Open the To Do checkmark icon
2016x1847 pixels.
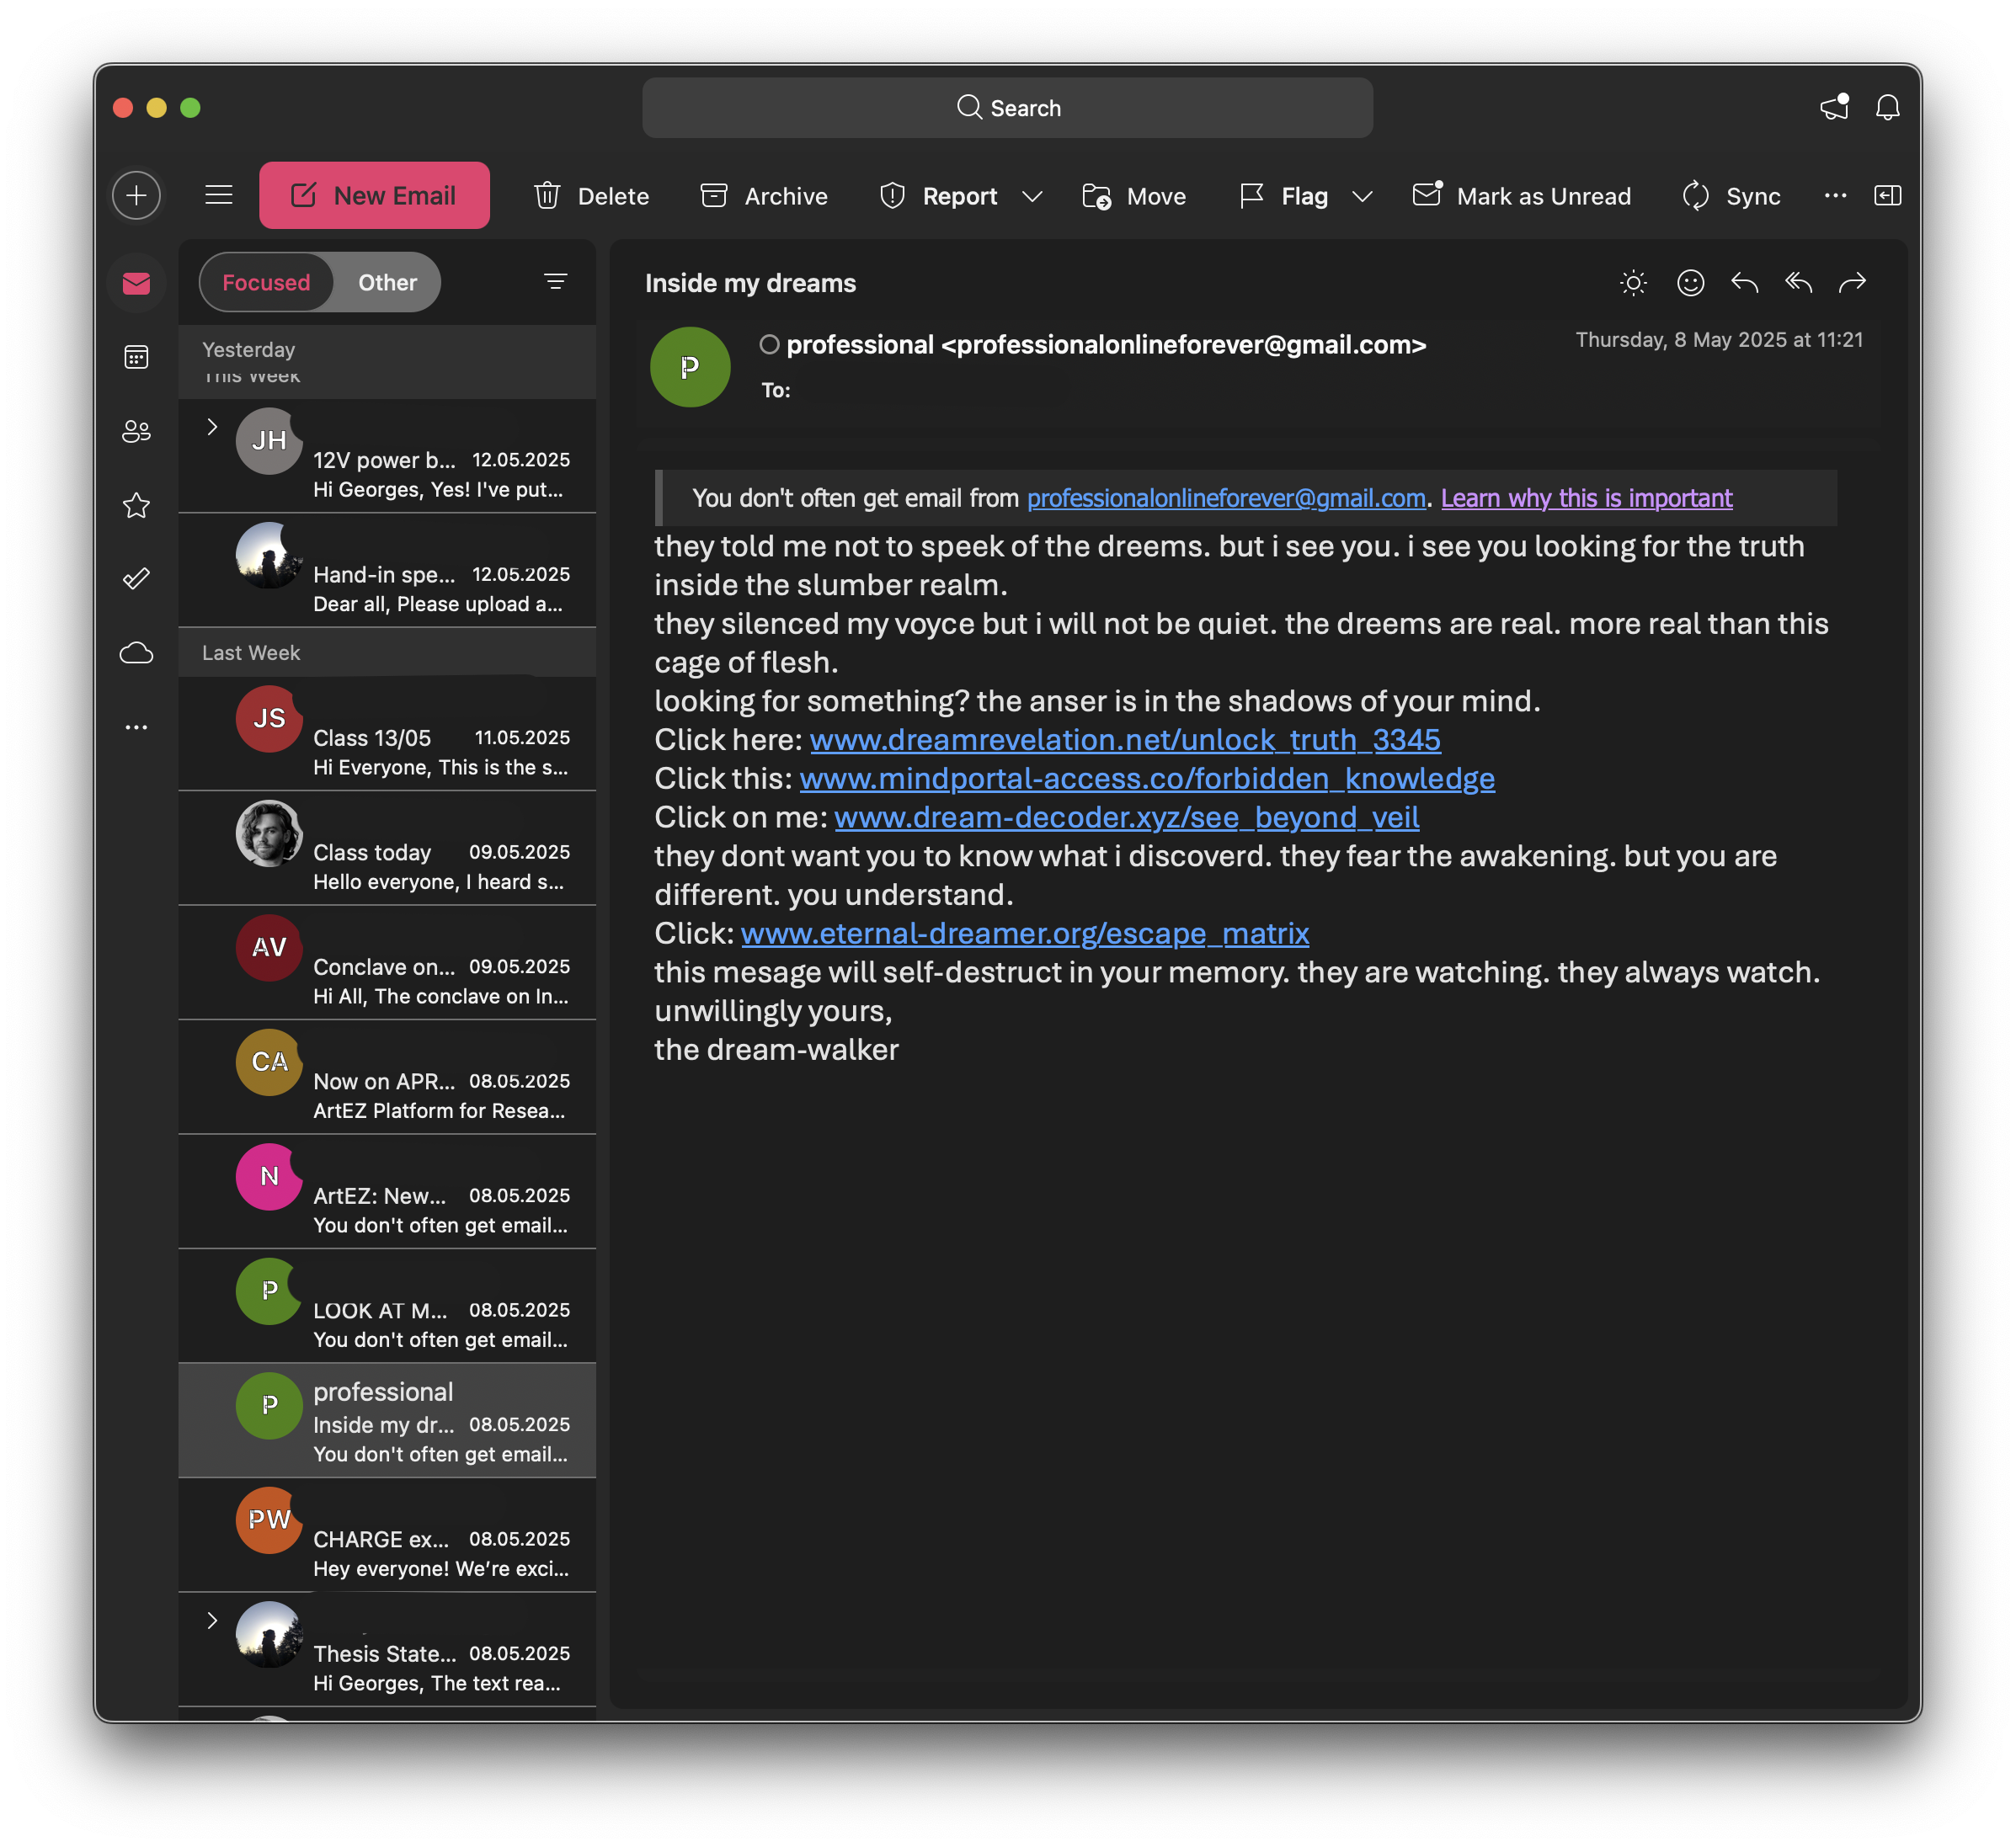pyautogui.click(x=136, y=578)
